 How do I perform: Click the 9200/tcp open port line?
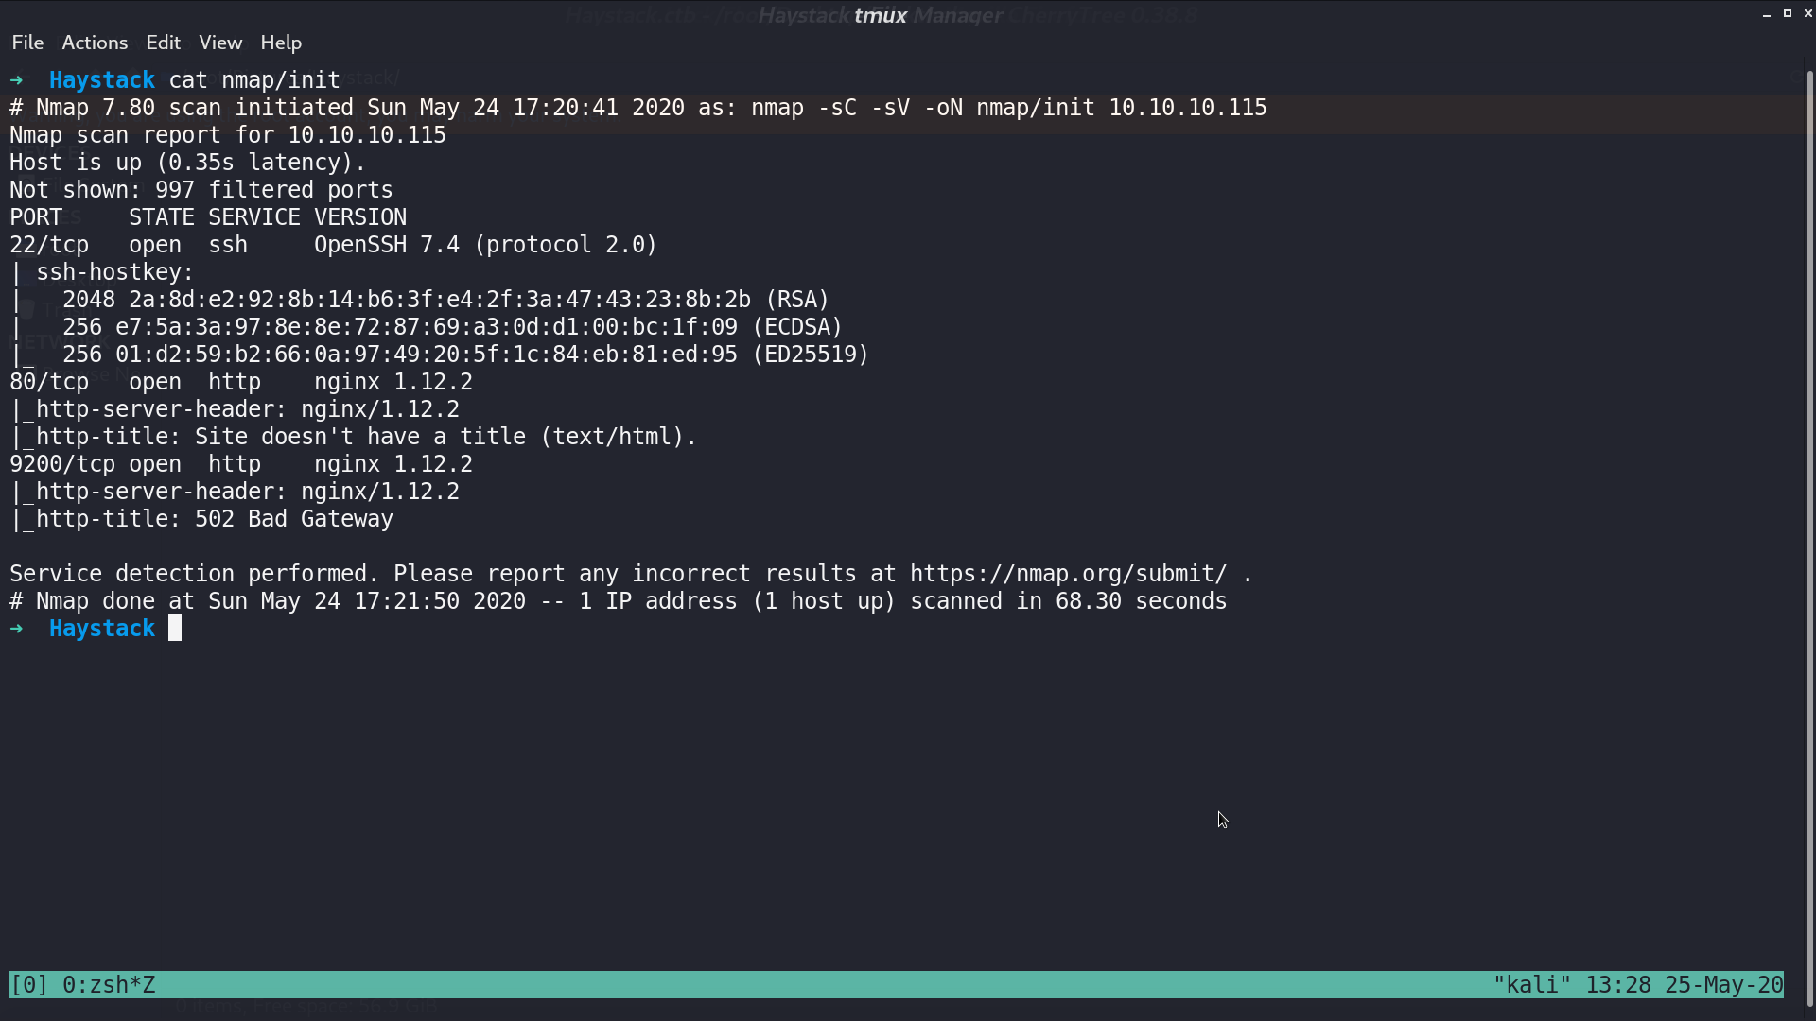241,464
